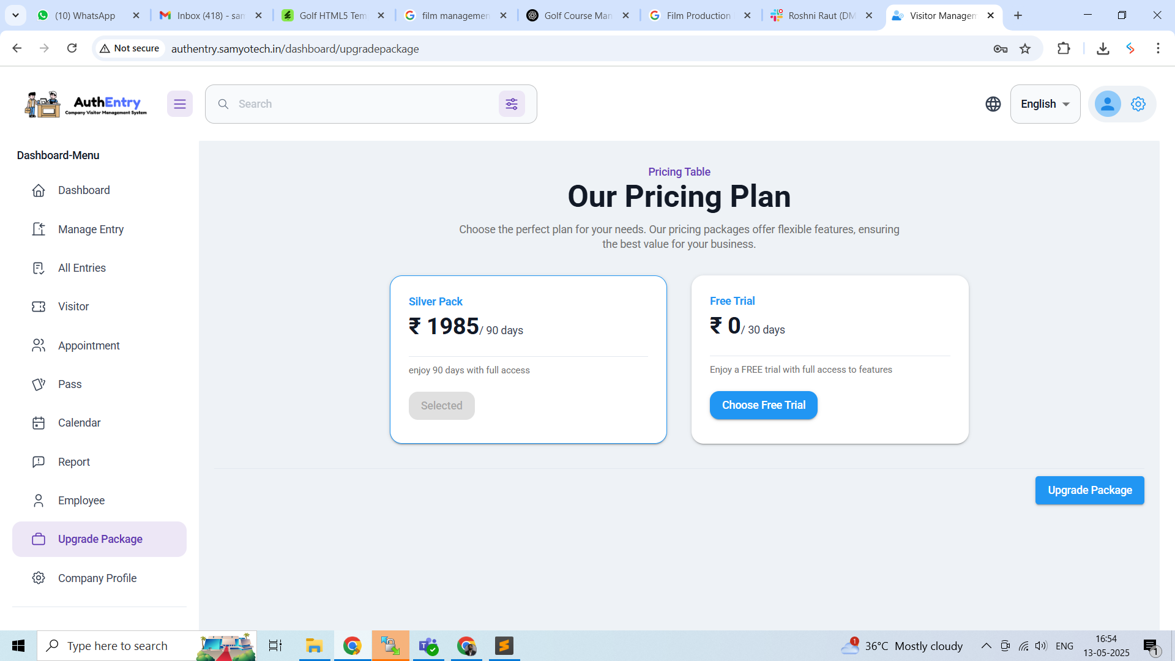Click the Visitor ticket icon
1175x661 pixels.
[39, 307]
